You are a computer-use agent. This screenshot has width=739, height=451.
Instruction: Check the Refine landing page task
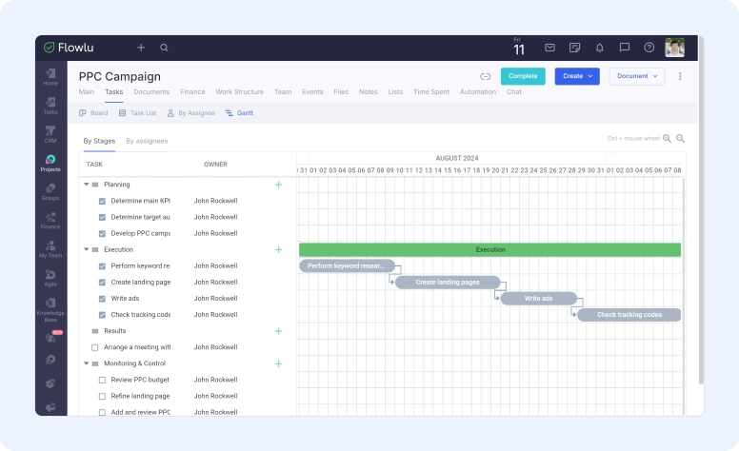tap(102, 397)
